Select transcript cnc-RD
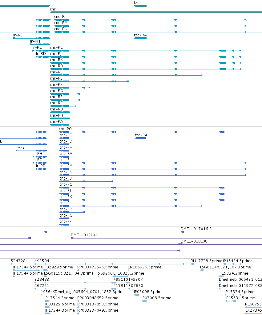Screen dimensions: 262x315 [56, 109]
